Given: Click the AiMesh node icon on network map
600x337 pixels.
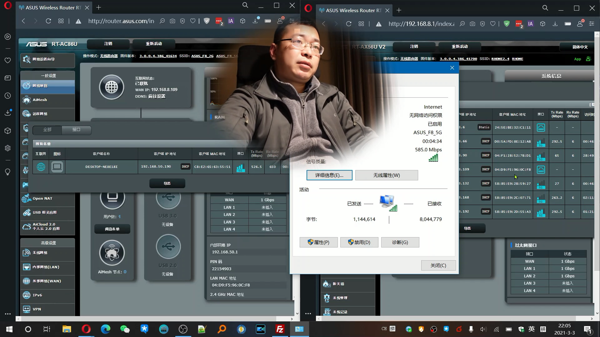Looking at the screenshot, I should [x=112, y=253].
